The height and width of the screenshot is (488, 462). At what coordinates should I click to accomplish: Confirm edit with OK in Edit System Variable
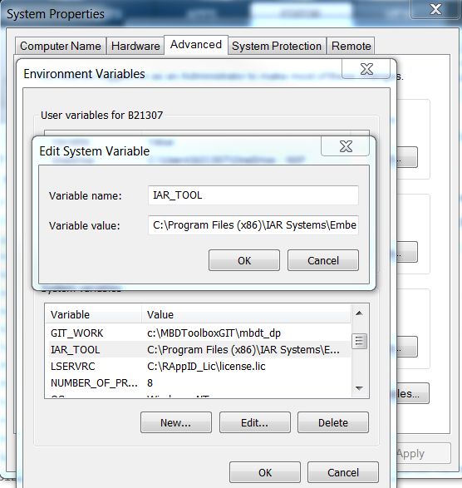[244, 260]
